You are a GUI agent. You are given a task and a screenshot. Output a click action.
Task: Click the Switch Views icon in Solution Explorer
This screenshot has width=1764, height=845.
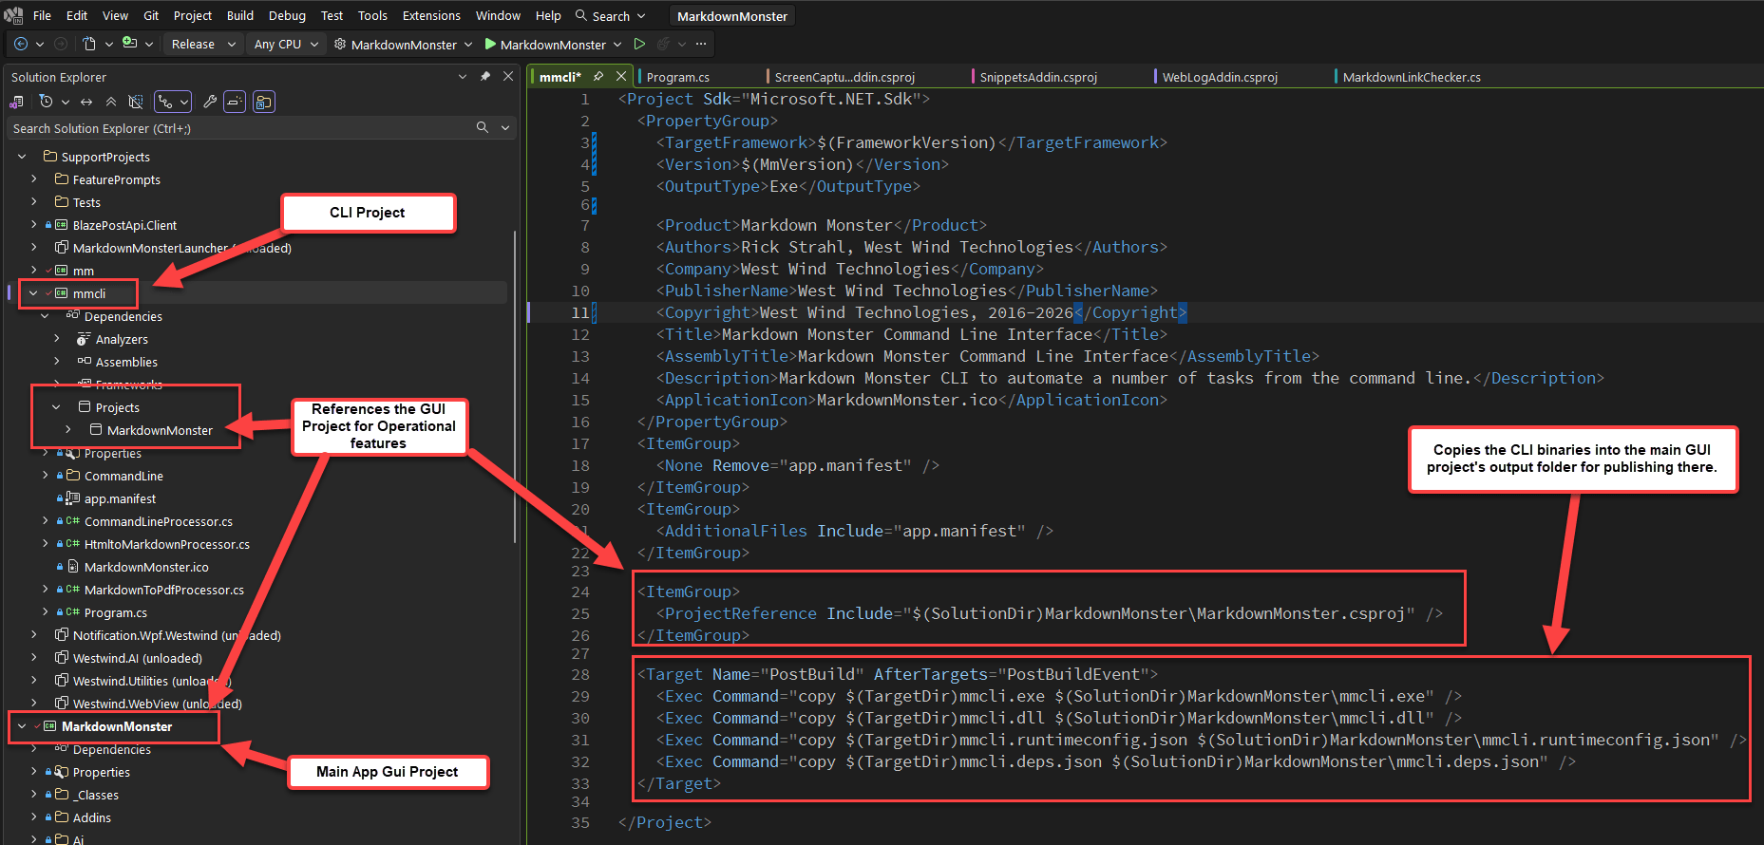point(17,102)
